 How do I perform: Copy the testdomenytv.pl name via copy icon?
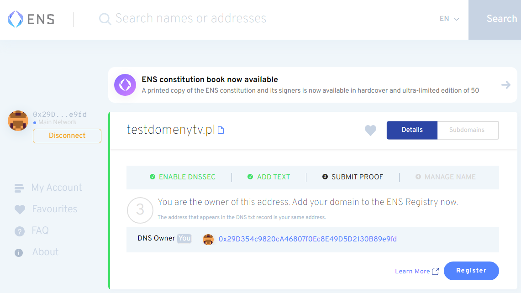click(221, 131)
